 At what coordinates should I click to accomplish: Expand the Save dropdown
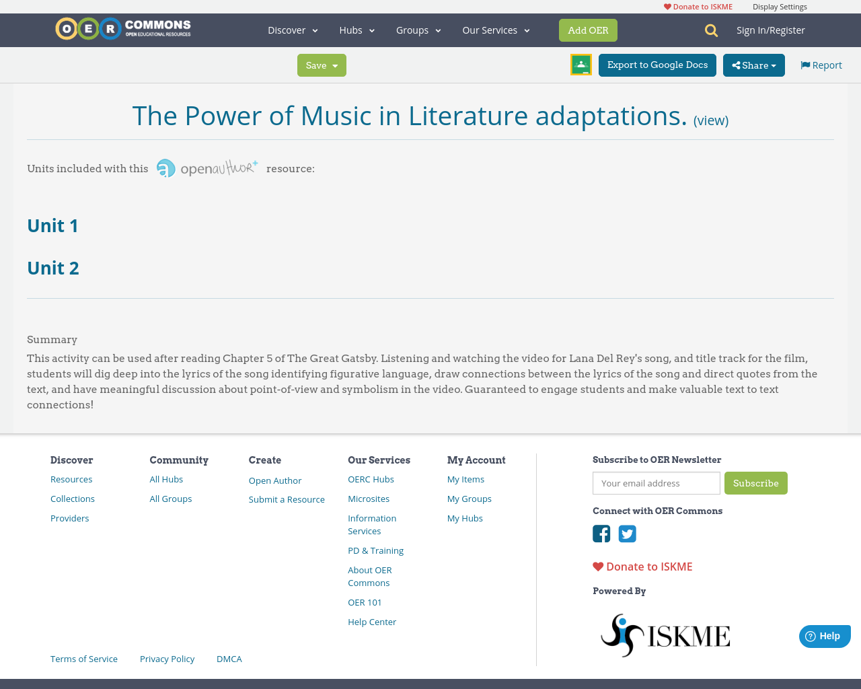[x=322, y=65]
